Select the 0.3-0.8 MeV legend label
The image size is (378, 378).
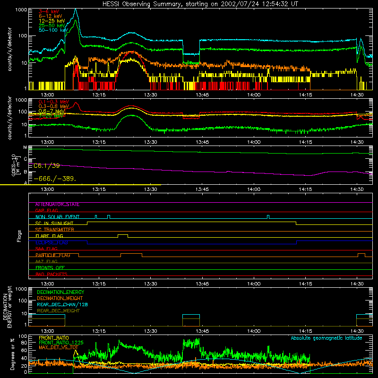click(x=54, y=106)
